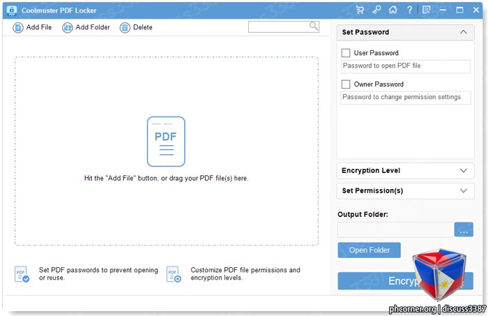The width and height of the screenshot is (488, 316).
Task: Expand the Set Permission(s) section
Action: click(x=405, y=191)
